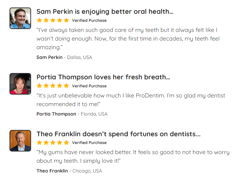Click the 'Theo Franklin doesn't spend fortunes on dentists' heading
The height and width of the screenshot is (186, 246).
tap(119, 134)
